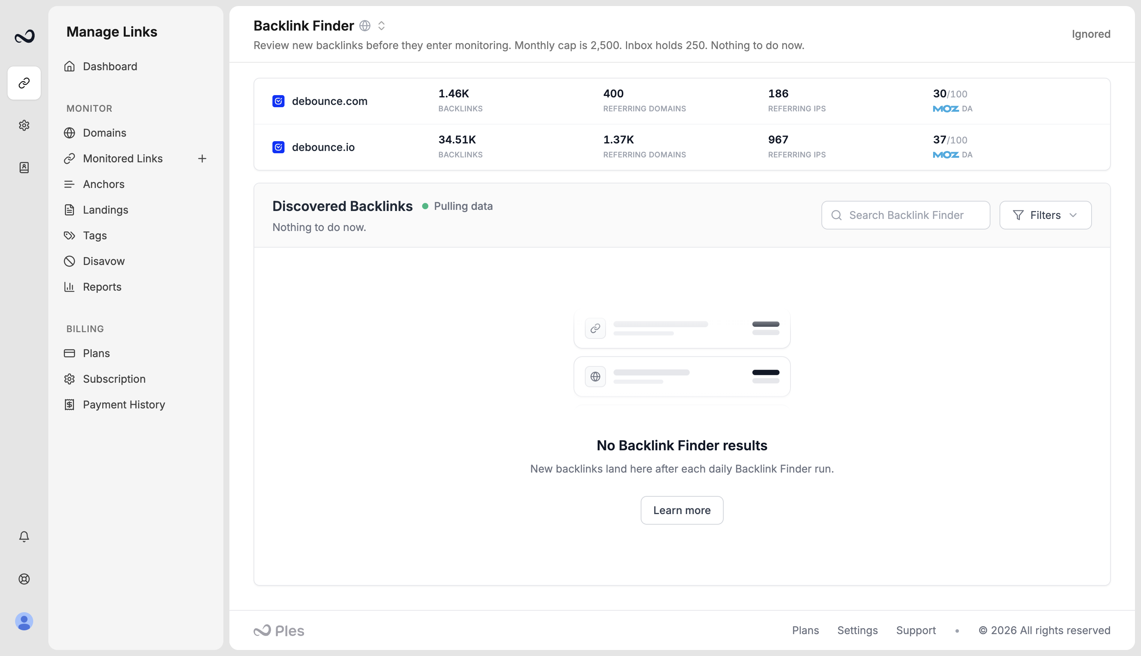The height and width of the screenshot is (656, 1141).
Task: Open notifications bell icon
Action: coord(24,537)
